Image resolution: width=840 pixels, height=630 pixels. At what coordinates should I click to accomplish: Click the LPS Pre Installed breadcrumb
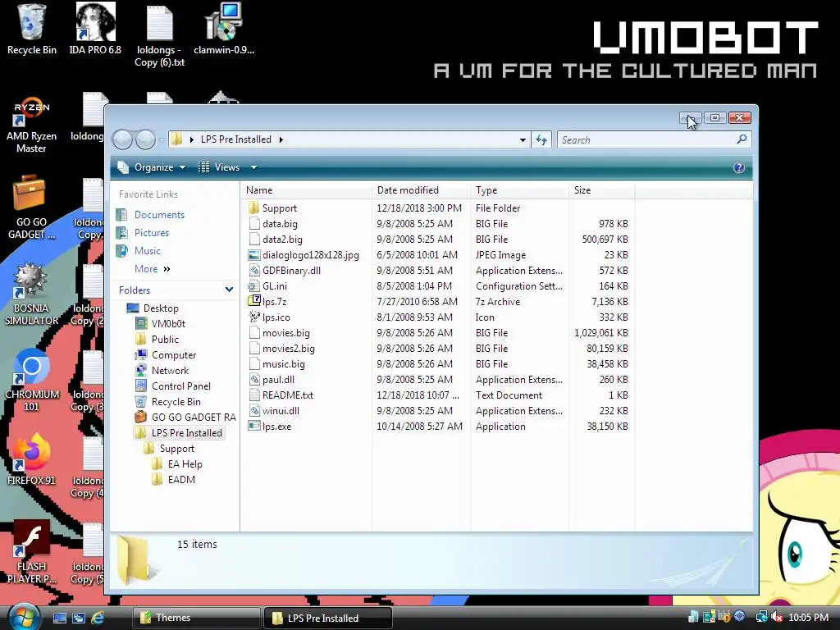(x=235, y=139)
